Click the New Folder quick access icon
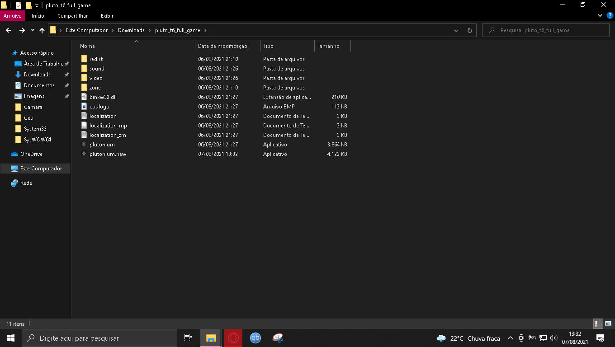615x347 pixels. pyautogui.click(x=28, y=5)
